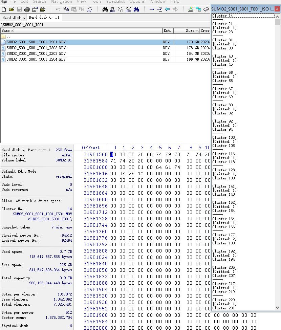Click the '1C' hex byte

[140, 174]
